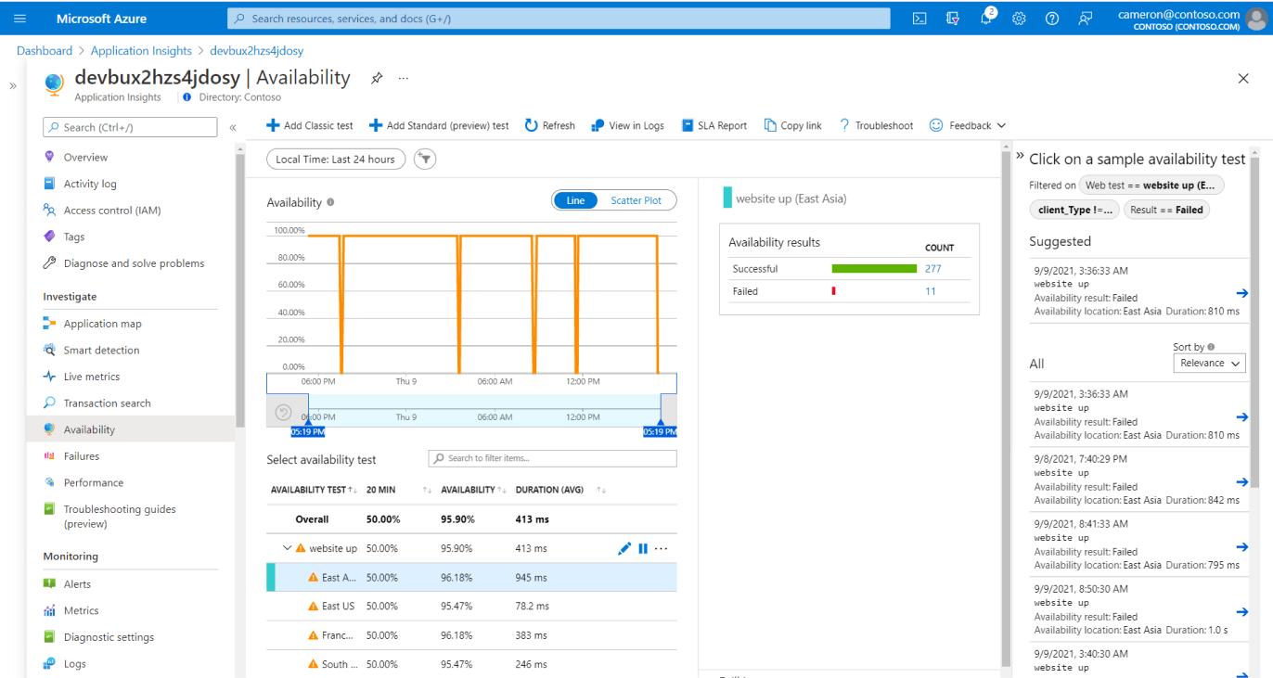Open the portal hamburger menu
The image size is (1273, 678).
(x=20, y=19)
